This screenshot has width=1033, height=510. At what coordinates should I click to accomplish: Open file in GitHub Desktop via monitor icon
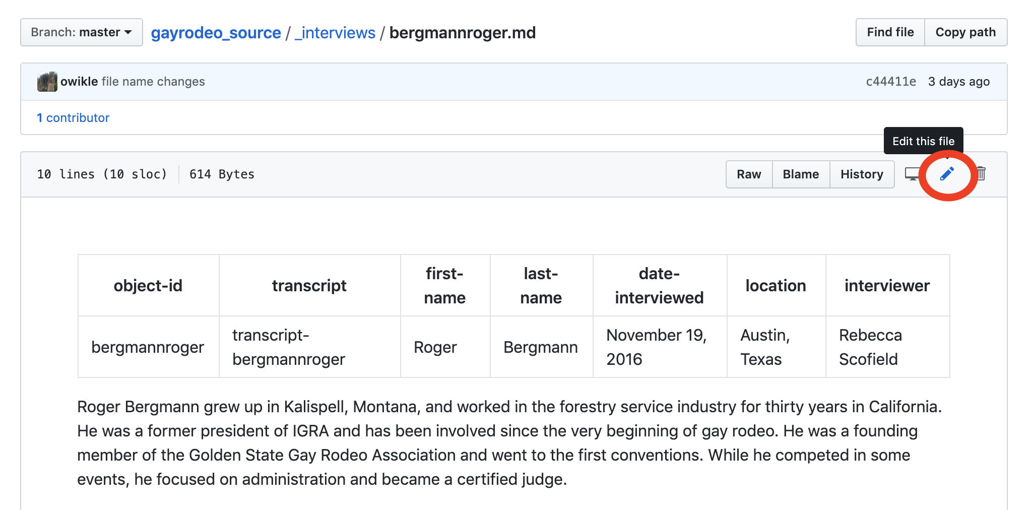pos(912,174)
